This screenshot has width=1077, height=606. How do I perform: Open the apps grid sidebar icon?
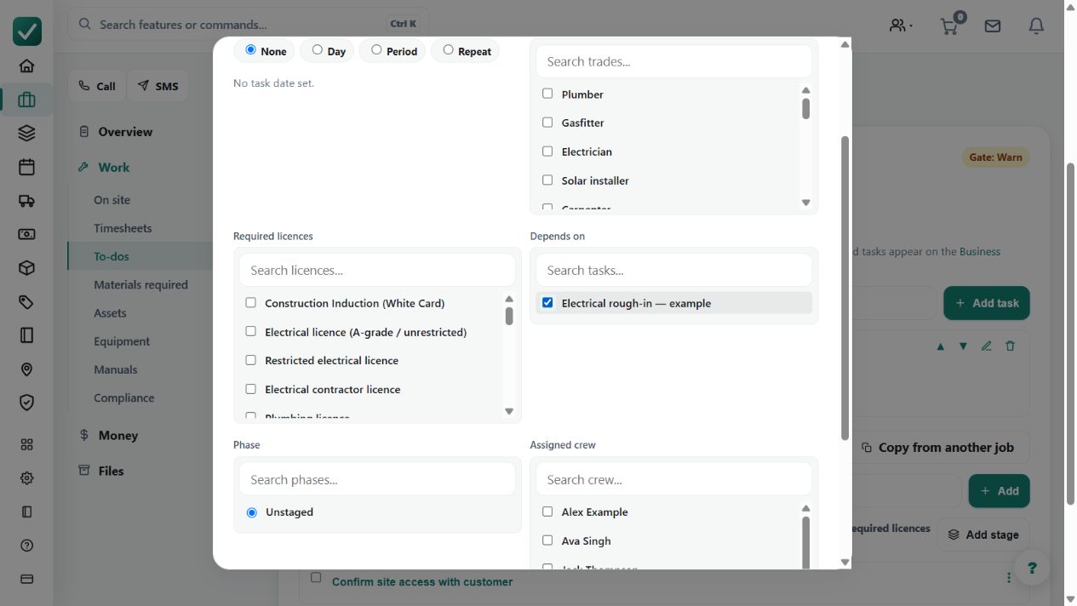(x=26, y=444)
